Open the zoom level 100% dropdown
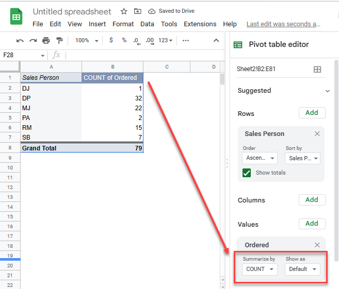 (x=86, y=40)
